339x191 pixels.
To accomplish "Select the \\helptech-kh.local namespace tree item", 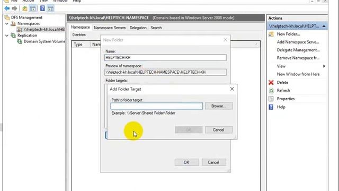I will (44, 29).
